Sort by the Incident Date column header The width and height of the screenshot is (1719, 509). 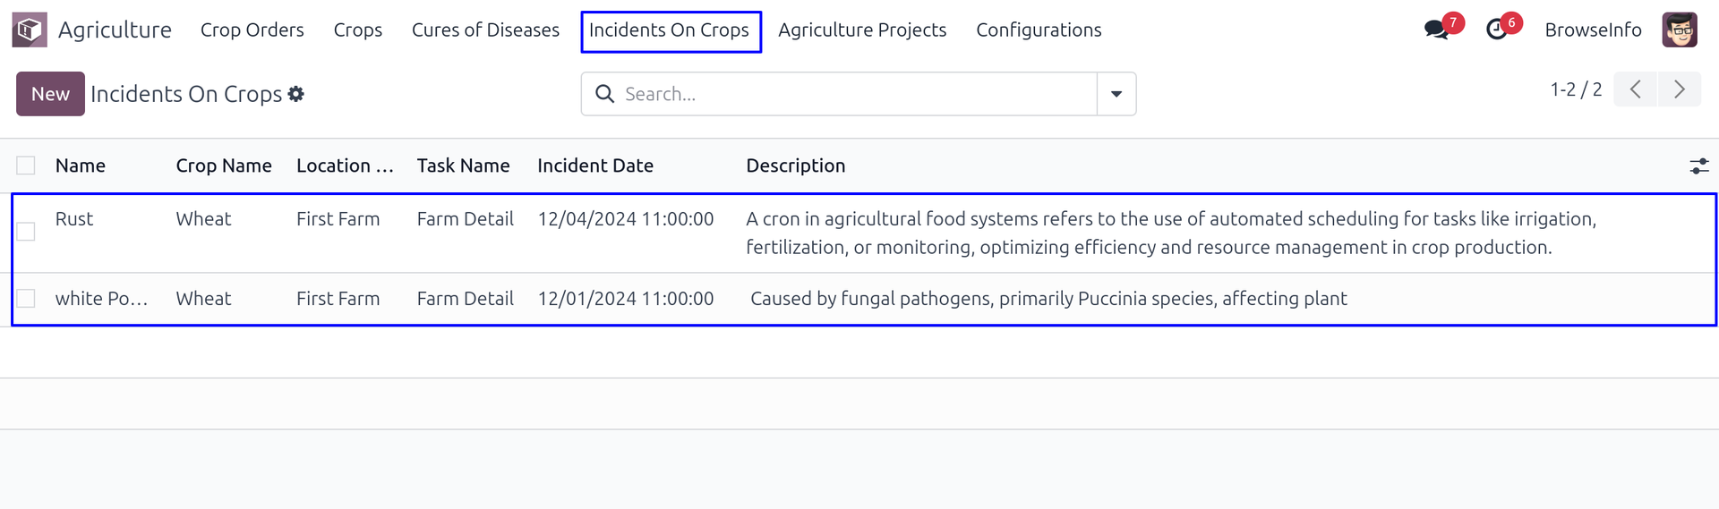[x=594, y=165]
